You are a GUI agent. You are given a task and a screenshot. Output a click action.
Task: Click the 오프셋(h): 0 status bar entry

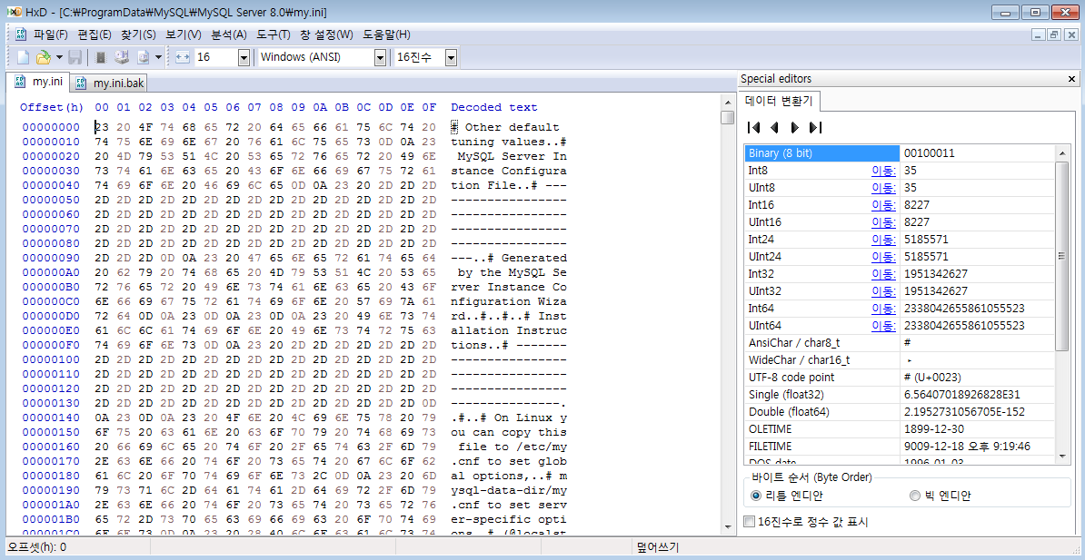tap(36, 547)
